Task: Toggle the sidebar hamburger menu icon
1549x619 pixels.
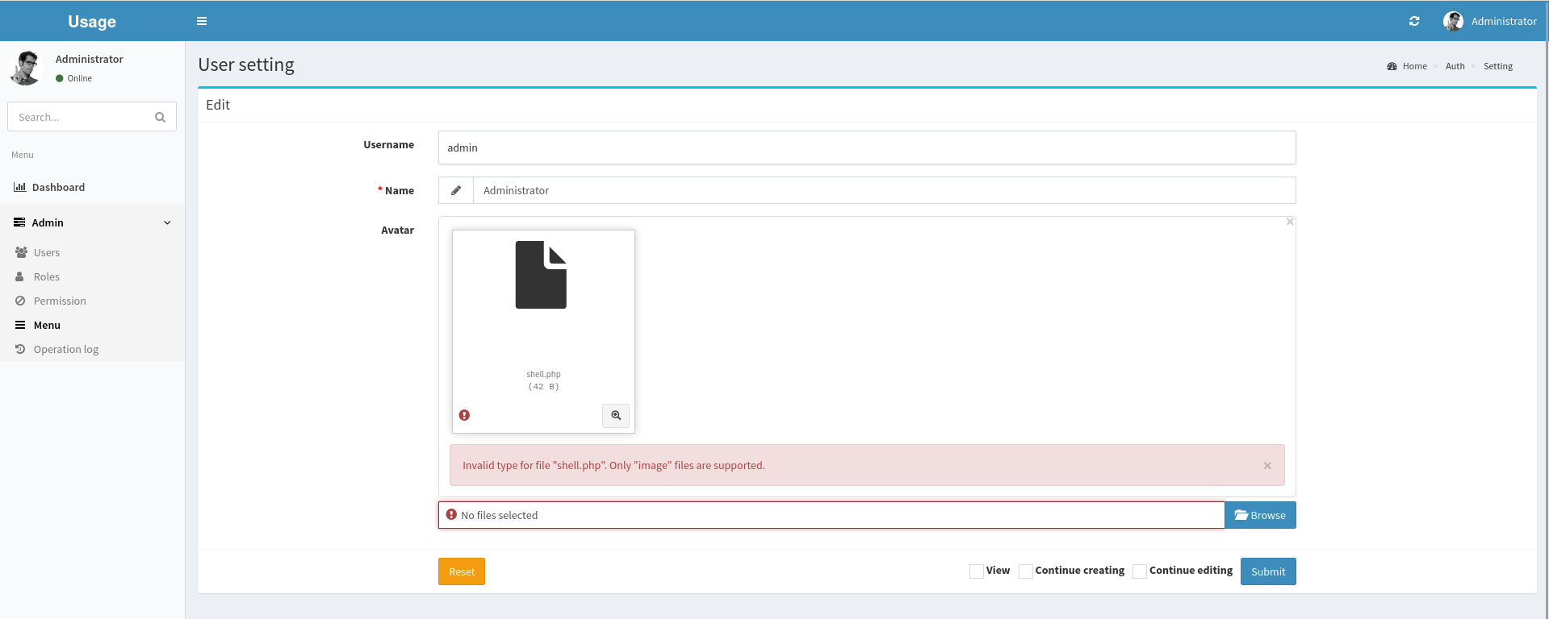Action: (x=202, y=21)
